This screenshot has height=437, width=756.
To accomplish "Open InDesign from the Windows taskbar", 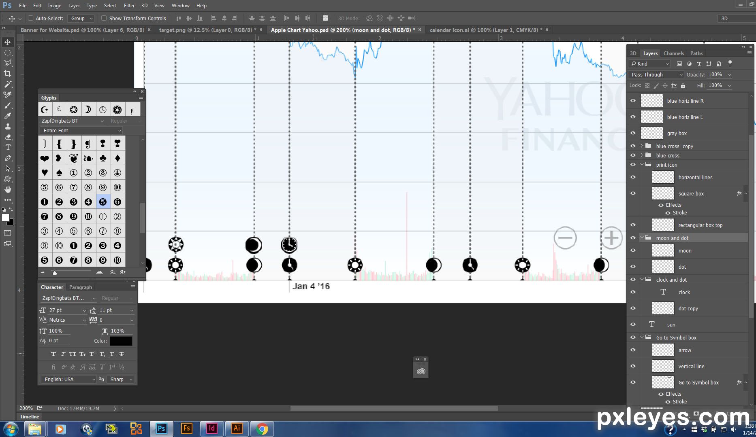I will [211, 429].
